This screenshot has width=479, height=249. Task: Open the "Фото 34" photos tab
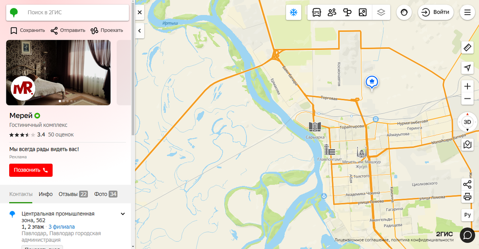pyautogui.click(x=106, y=194)
